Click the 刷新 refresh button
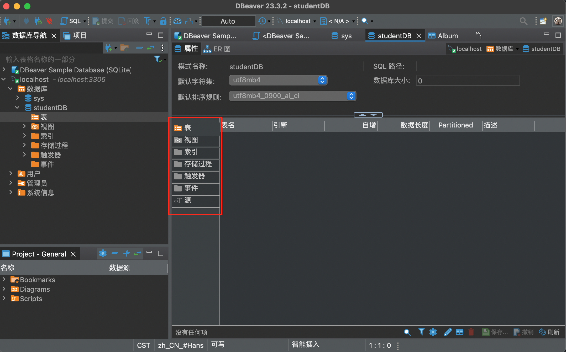The image size is (566, 352). coord(549,332)
